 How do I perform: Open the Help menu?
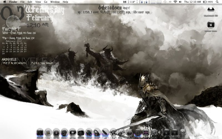click(x=65, y=2)
